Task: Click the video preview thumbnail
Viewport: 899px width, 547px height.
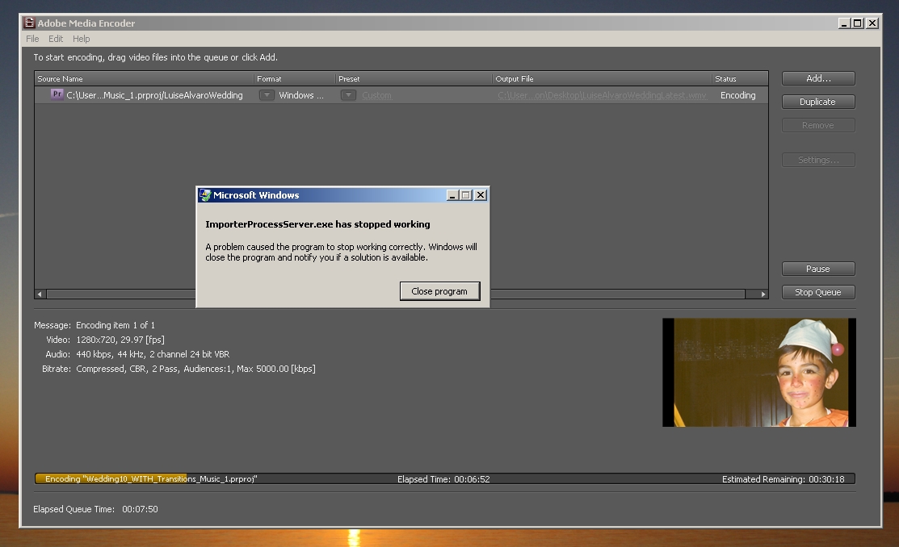Action: coord(758,372)
